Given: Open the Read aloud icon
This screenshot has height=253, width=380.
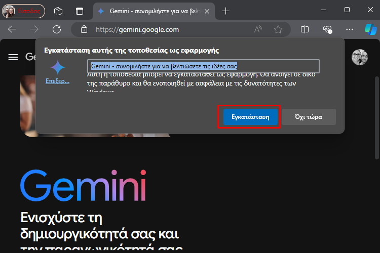Looking at the screenshot, I should point(258,29).
